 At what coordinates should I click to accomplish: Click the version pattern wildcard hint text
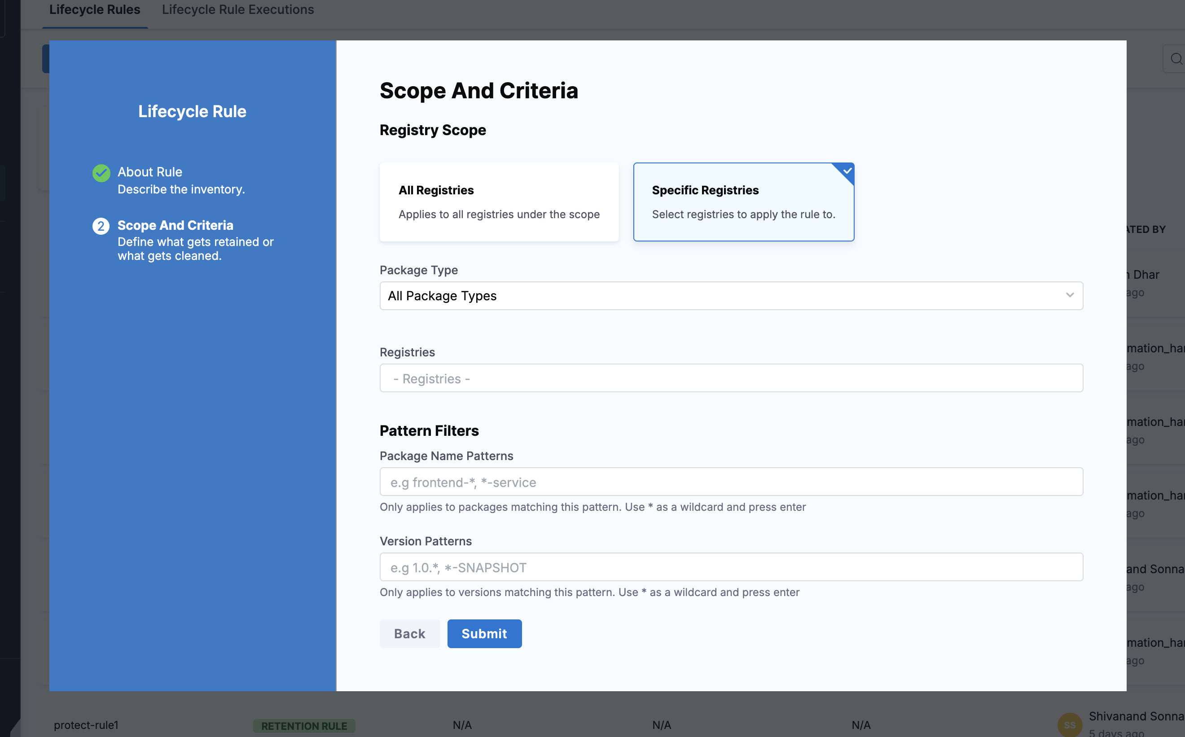coord(589,592)
